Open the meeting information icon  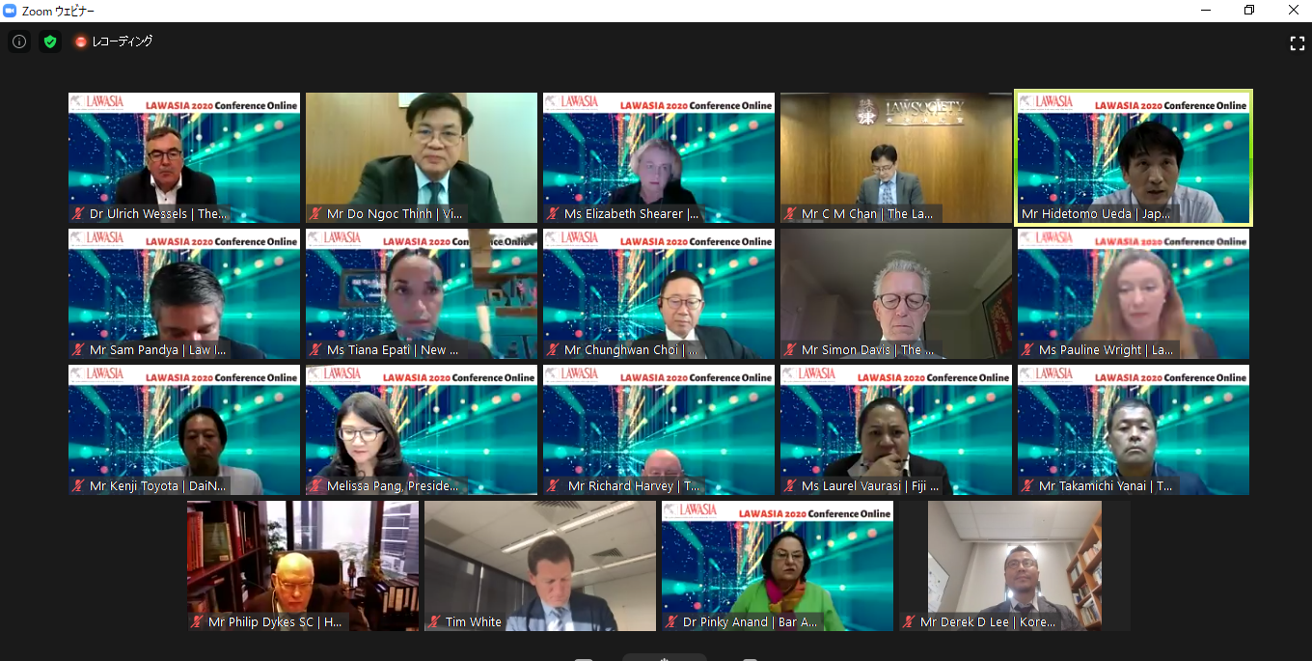(x=19, y=41)
